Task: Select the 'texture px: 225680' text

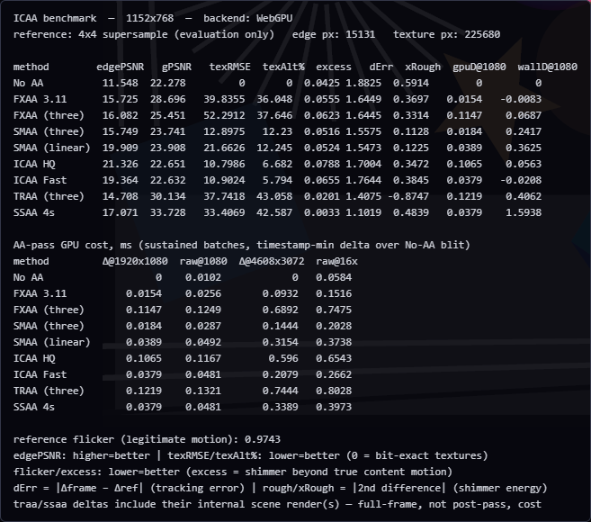Action: pyautogui.click(x=447, y=34)
